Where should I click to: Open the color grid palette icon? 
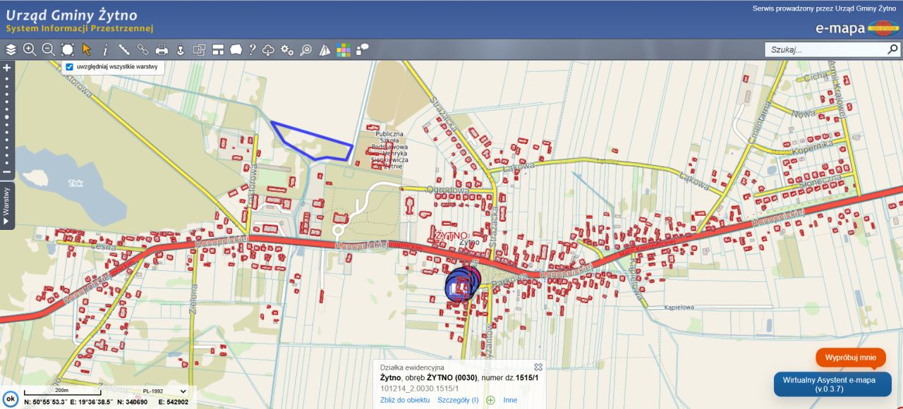(344, 49)
